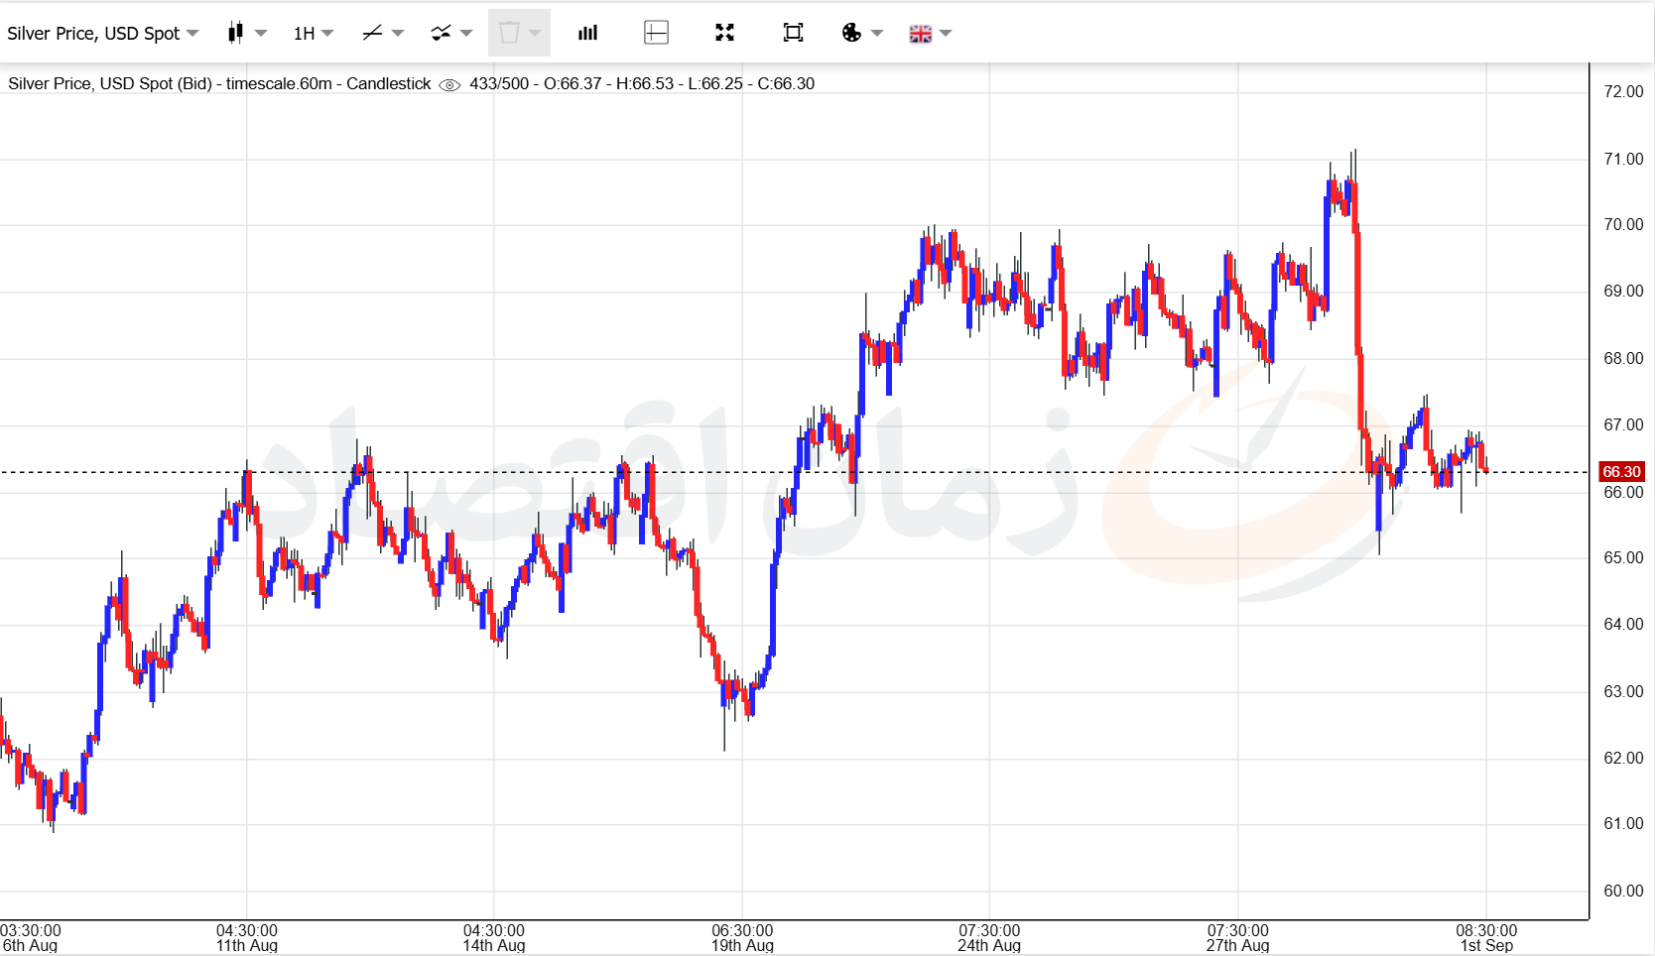The image size is (1655, 956).
Task: Click the UK flag language selector
Action: point(921,34)
